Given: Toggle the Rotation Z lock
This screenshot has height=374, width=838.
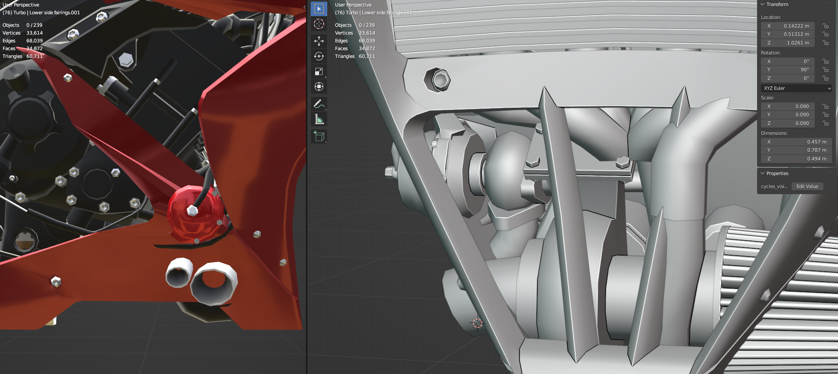Looking at the screenshot, I should (x=825, y=78).
